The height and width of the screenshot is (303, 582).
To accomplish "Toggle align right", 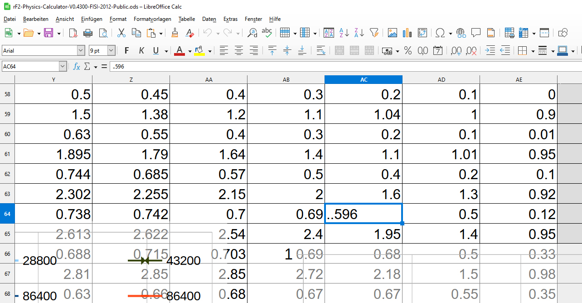I will pyautogui.click(x=254, y=50).
